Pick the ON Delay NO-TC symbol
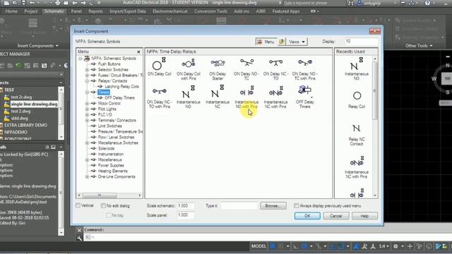452x254 pixels. point(246,68)
